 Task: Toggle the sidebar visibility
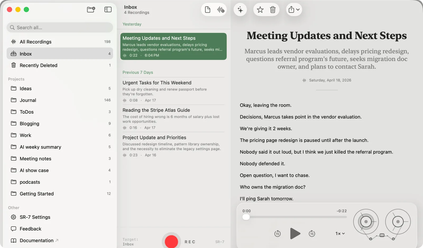[108, 9]
